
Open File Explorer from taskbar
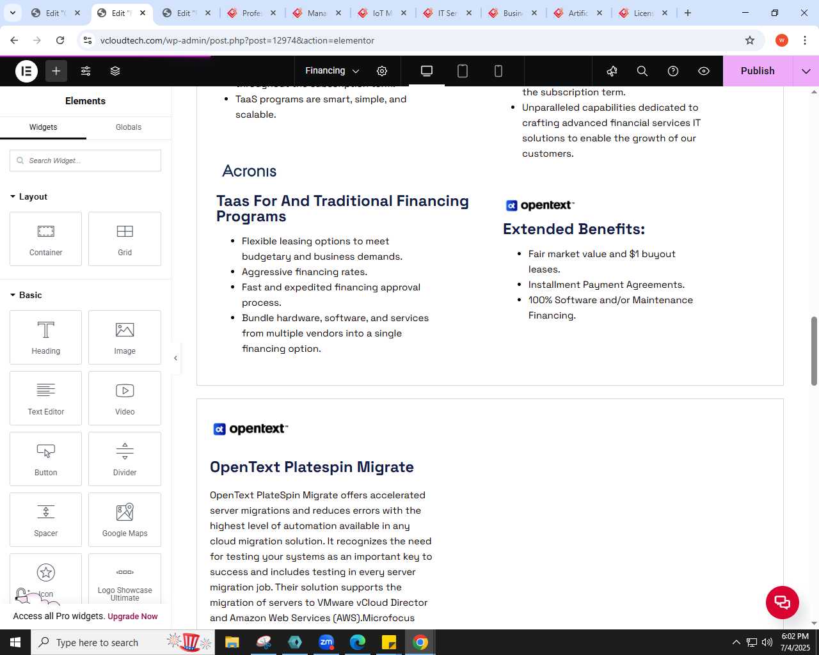232,642
